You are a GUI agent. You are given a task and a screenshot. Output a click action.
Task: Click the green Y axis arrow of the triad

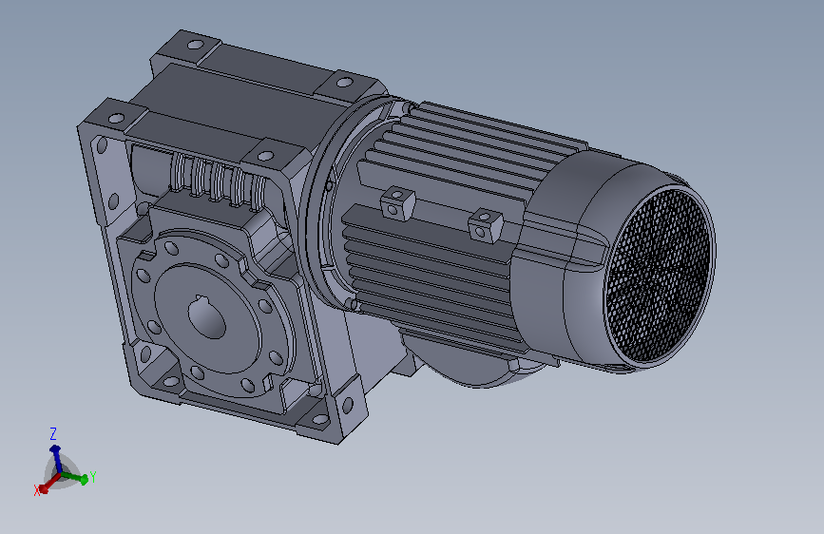[x=75, y=478]
